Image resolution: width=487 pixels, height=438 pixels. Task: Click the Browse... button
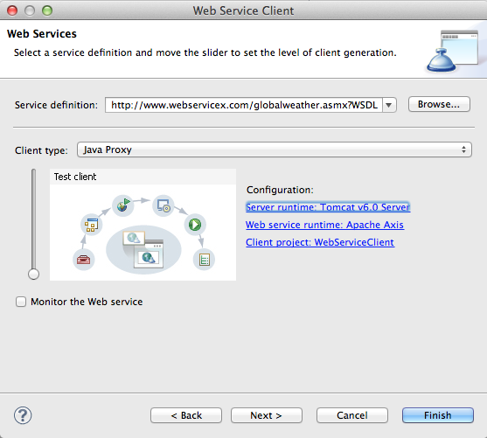[439, 104]
